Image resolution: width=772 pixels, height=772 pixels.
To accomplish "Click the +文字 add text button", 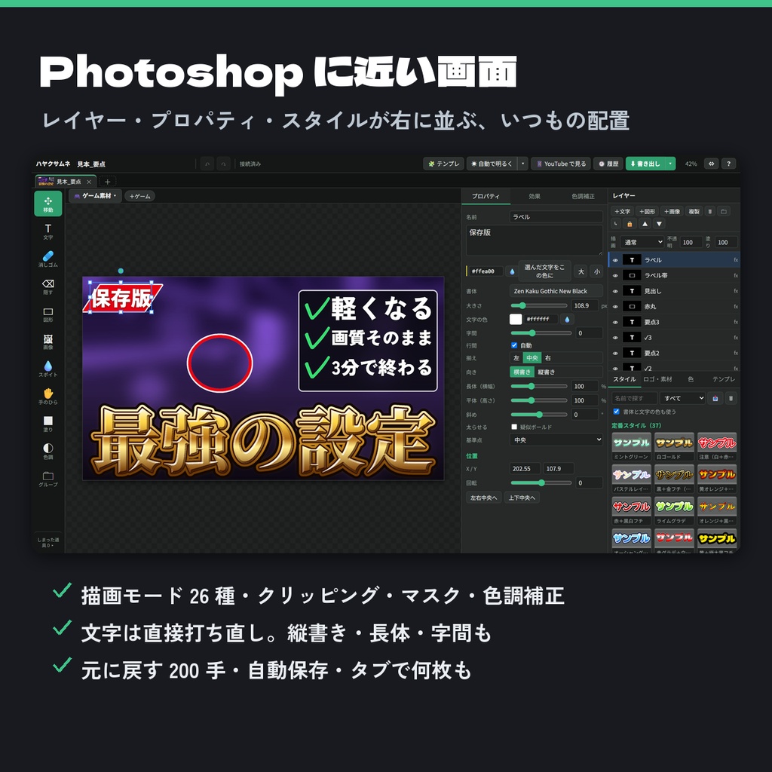I will click(x=622, y=211).
